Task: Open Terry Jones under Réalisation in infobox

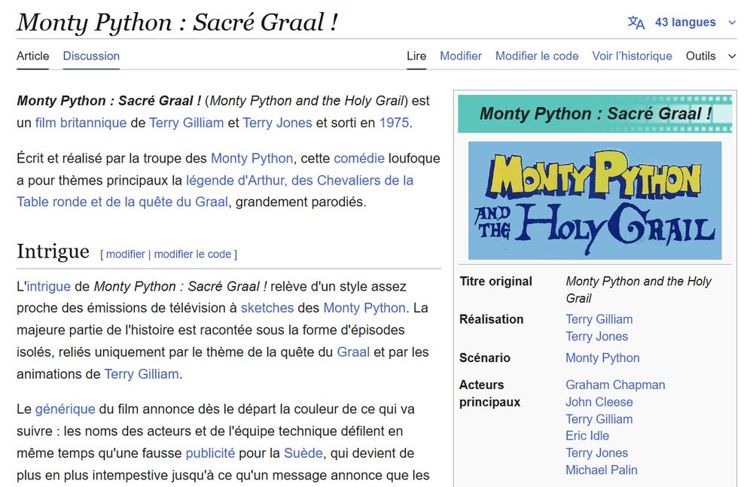Action: pos(596,336)
